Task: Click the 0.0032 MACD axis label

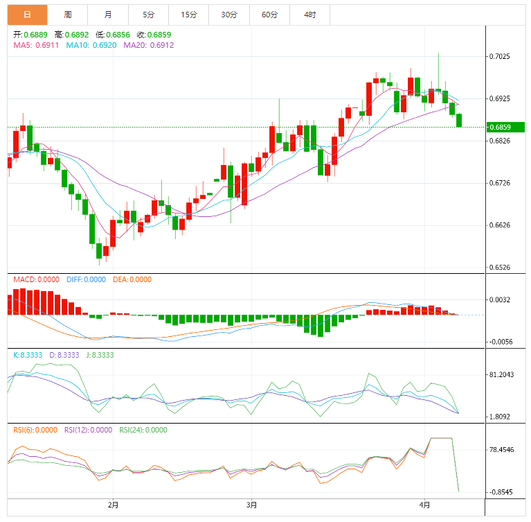Action: tap(500, 300)
